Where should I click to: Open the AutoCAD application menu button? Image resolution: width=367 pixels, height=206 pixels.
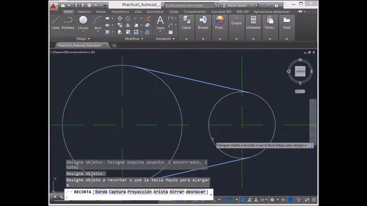point(53,6)
